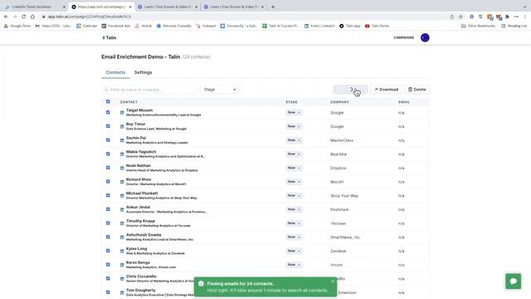Reload the current page
The image size is (531, 299).
pyautogui.click(x=23, y=17)
